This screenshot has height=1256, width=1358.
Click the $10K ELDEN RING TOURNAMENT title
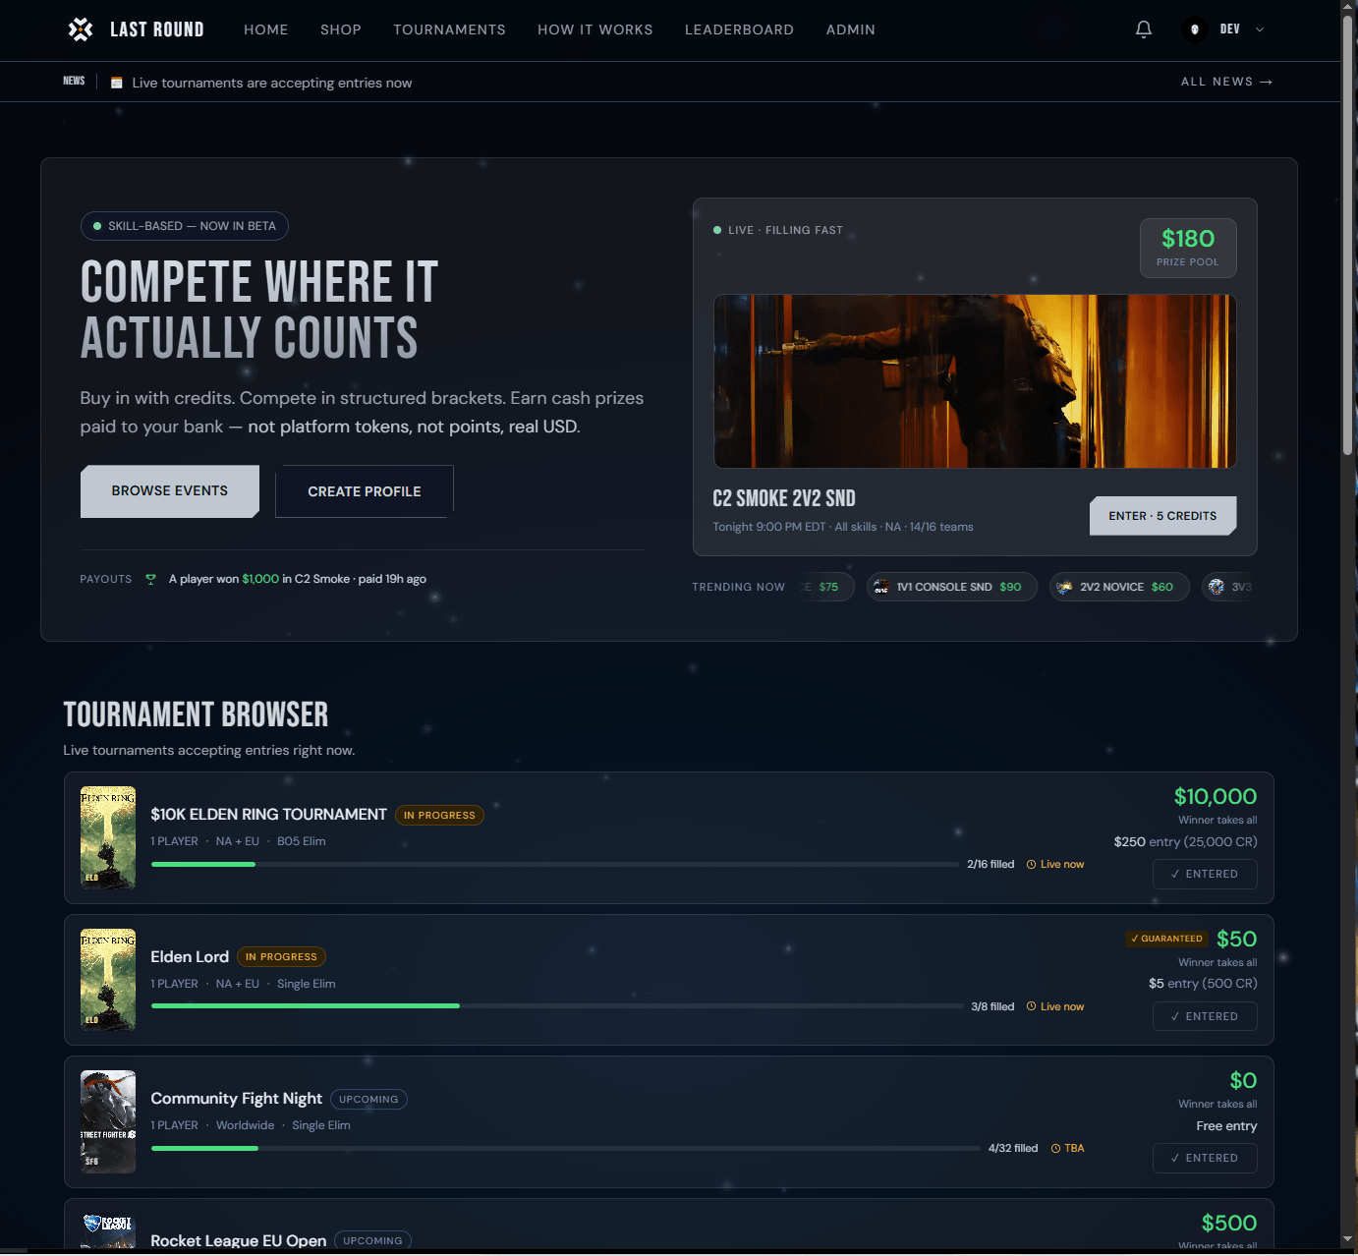coord(268,815)
